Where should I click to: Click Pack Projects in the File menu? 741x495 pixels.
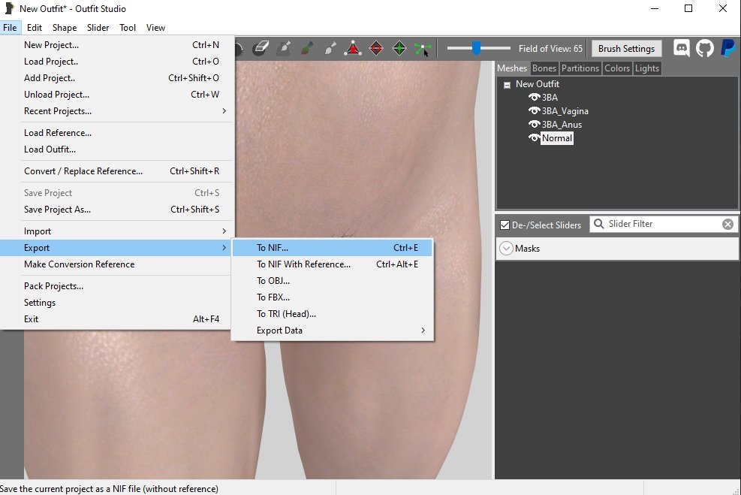(x=53, y=286)
